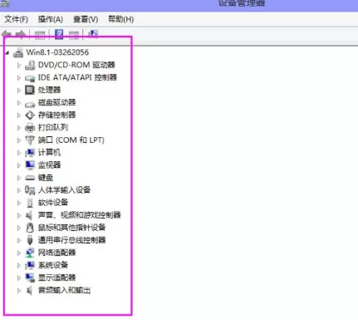Select the 人体学输入设备 label
The image size is (358, 324).
[64, 190]
